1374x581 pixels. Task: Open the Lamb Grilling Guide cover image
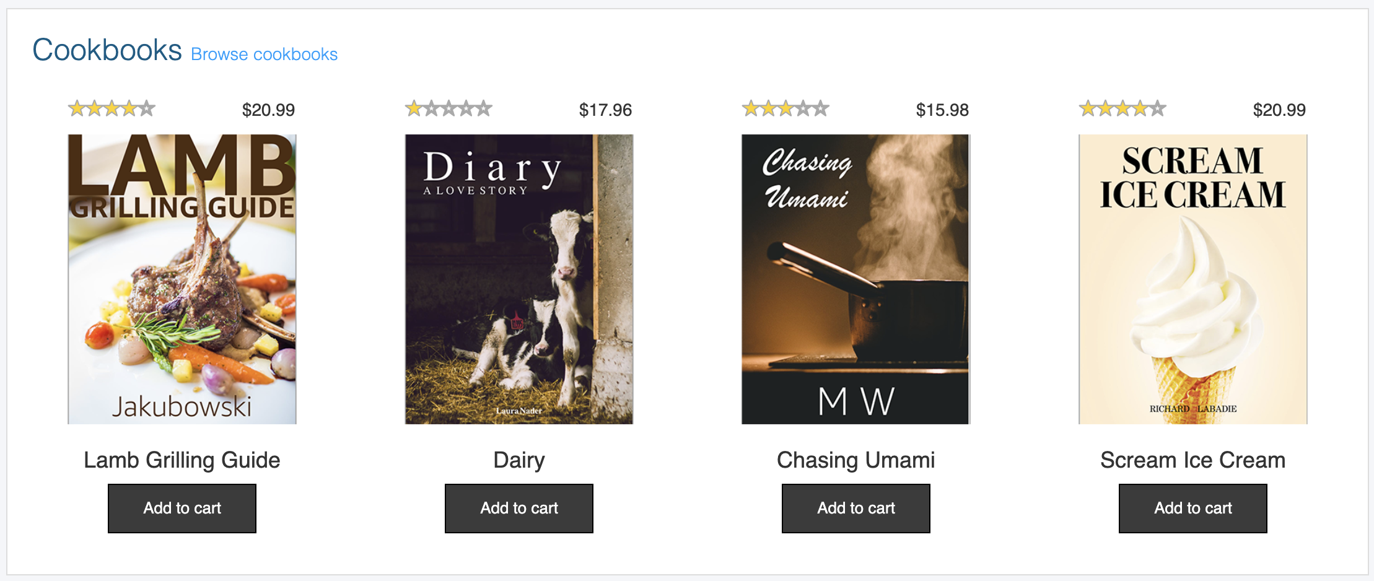point(182,279)
